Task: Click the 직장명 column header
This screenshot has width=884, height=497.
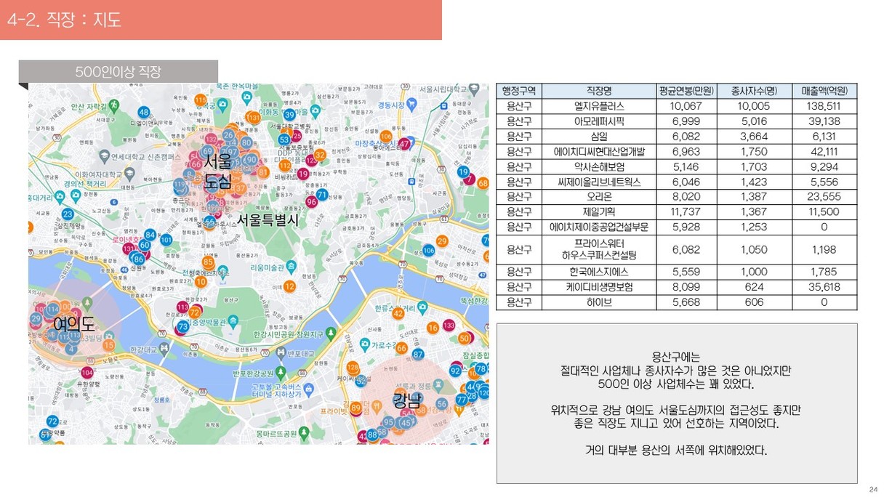Action: (x=599, y=91)
